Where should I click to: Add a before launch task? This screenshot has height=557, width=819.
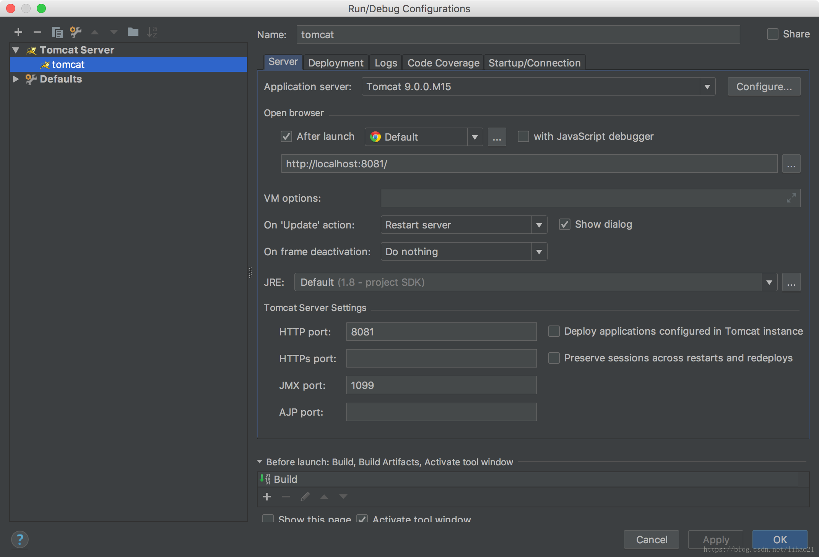267,497
